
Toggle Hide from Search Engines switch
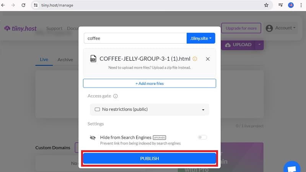pyautogui.click(x=202, y=137)
